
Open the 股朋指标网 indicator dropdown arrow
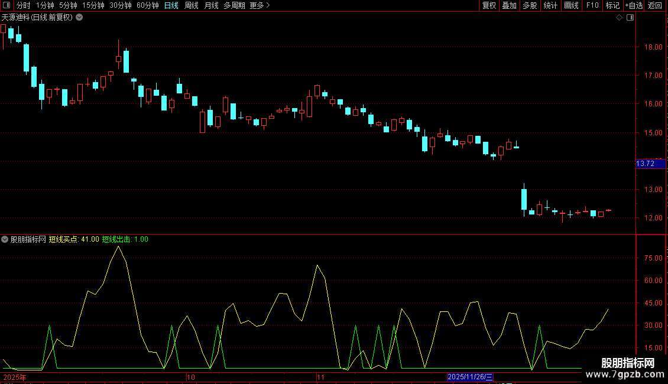tap(5, 239)
